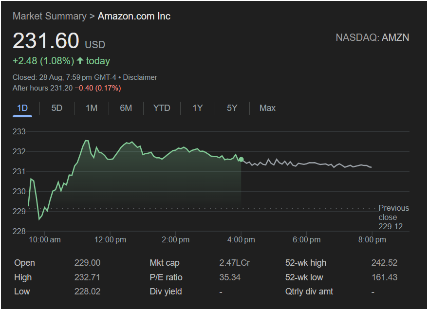The image size is (428, 310).
Task: Click the Mkt cap value 2.47LCr
Action: [x=234, y=263]
